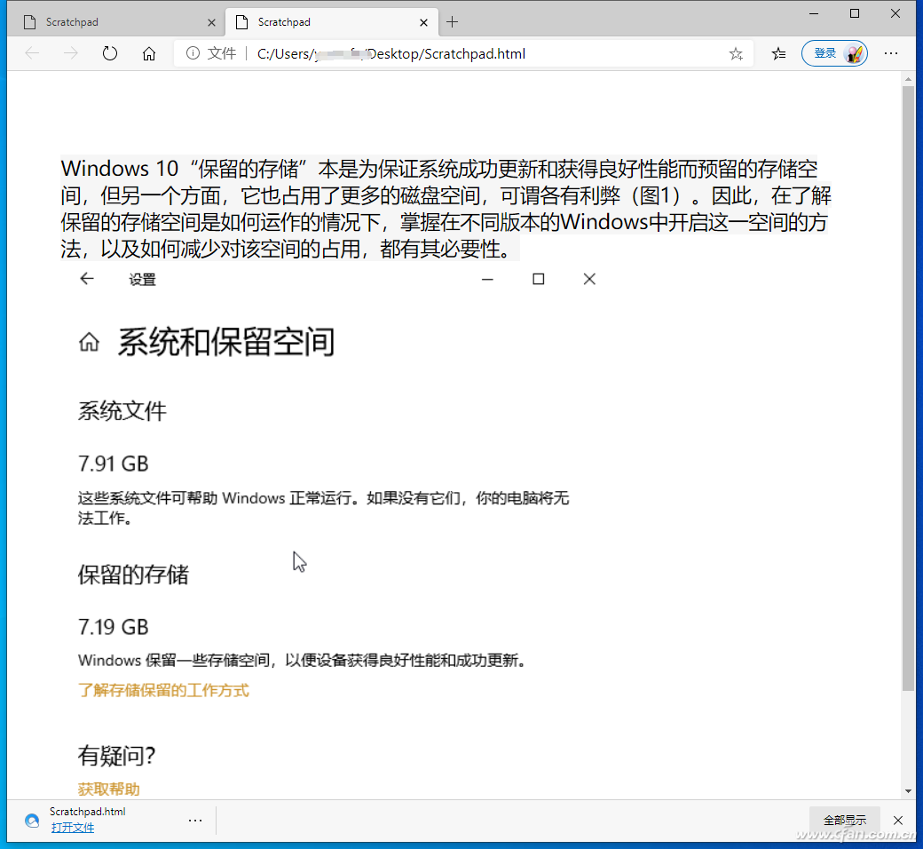The width and height of the screenshot is (923, 849).
Task: Click the 保留的存储 section heading
Action: (133, 575)
